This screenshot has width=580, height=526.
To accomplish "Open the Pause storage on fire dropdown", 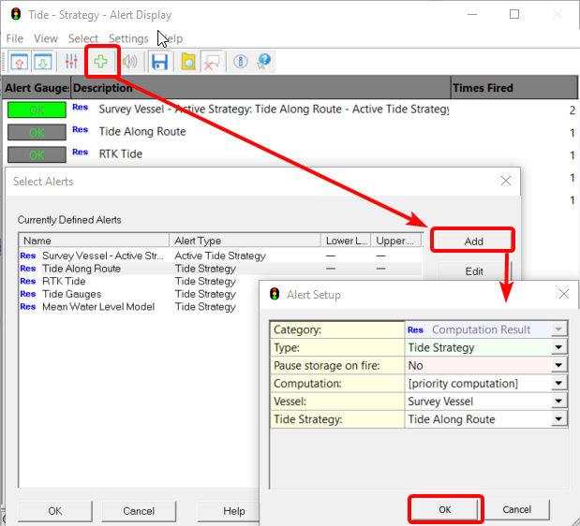I will [x=559, y=365].
